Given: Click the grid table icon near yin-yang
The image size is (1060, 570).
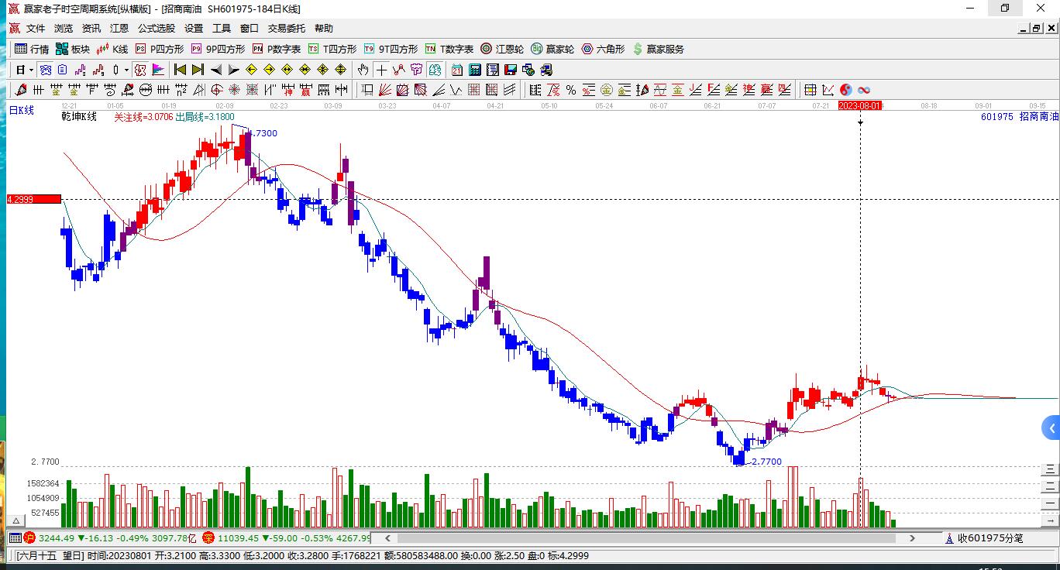Looking at the screenshot, I should coord(810,90).
